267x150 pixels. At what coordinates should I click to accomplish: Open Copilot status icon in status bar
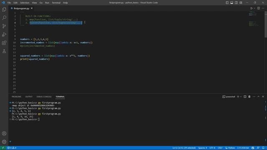(x=253, y=148)
